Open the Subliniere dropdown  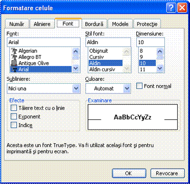[x=76, y=88]
